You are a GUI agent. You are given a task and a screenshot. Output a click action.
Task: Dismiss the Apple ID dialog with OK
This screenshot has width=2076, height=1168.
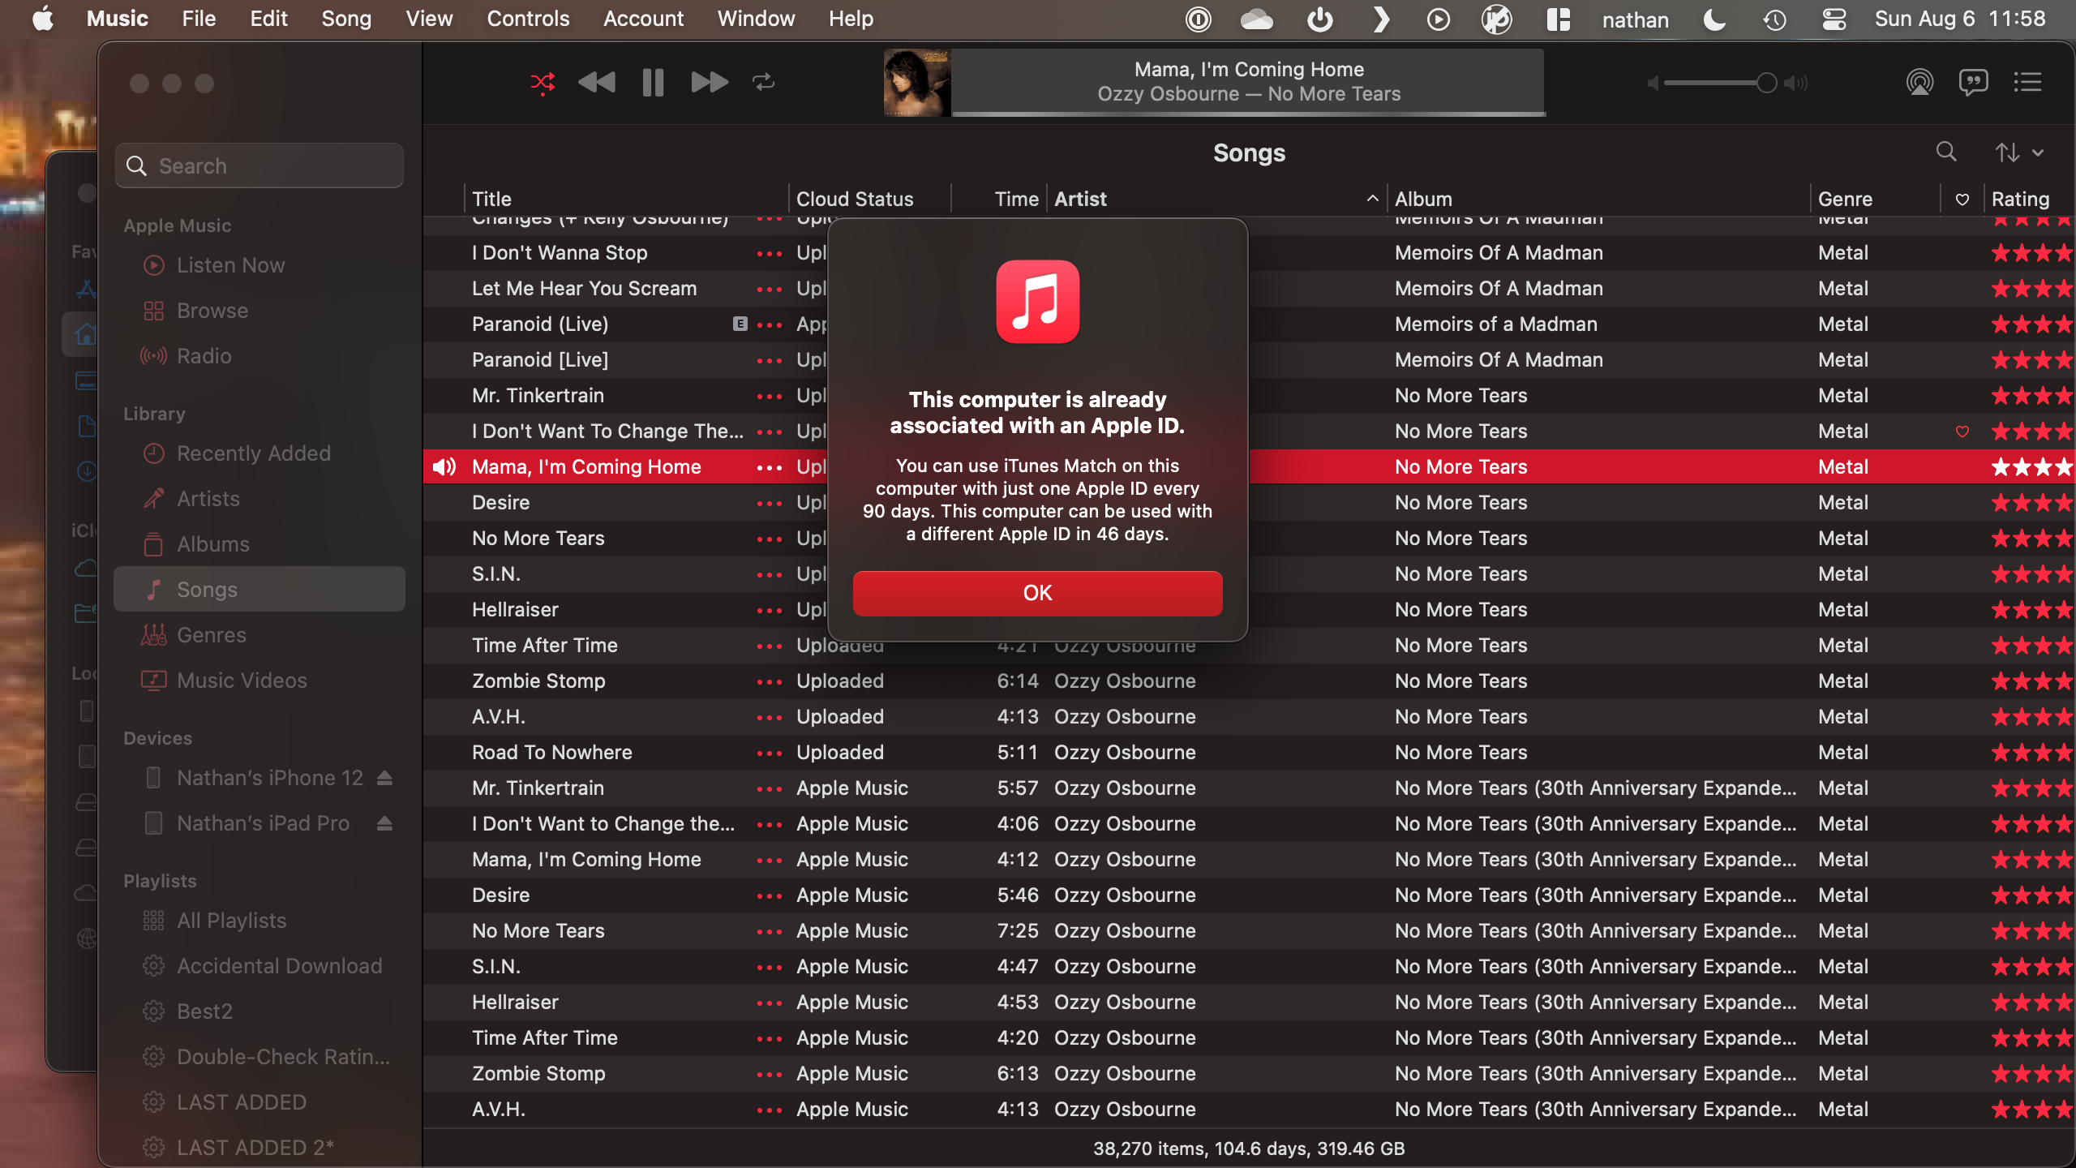pyautogui.click(x=1038, y=592)
